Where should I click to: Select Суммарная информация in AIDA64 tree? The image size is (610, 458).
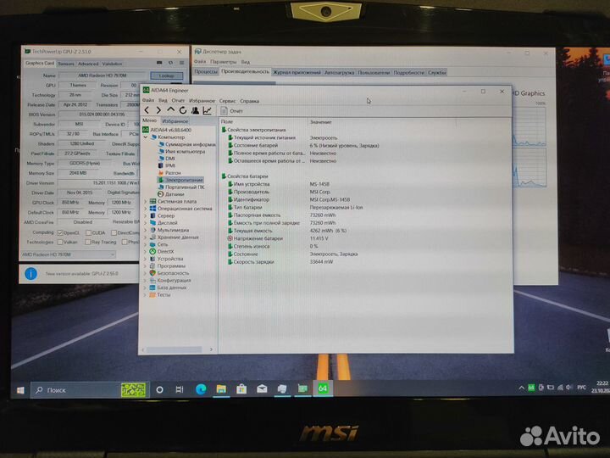pos(187,144)
